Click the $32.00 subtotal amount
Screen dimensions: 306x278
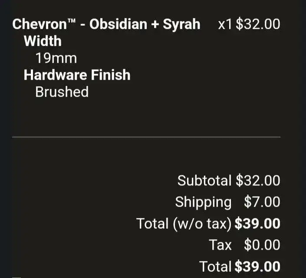point(258,180)
